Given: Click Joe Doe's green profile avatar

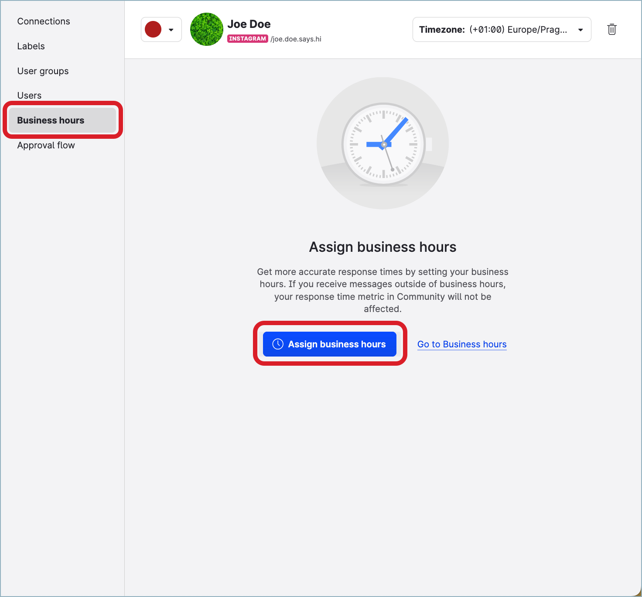Looking at the screenshot, I should click(x=207, y=29).
